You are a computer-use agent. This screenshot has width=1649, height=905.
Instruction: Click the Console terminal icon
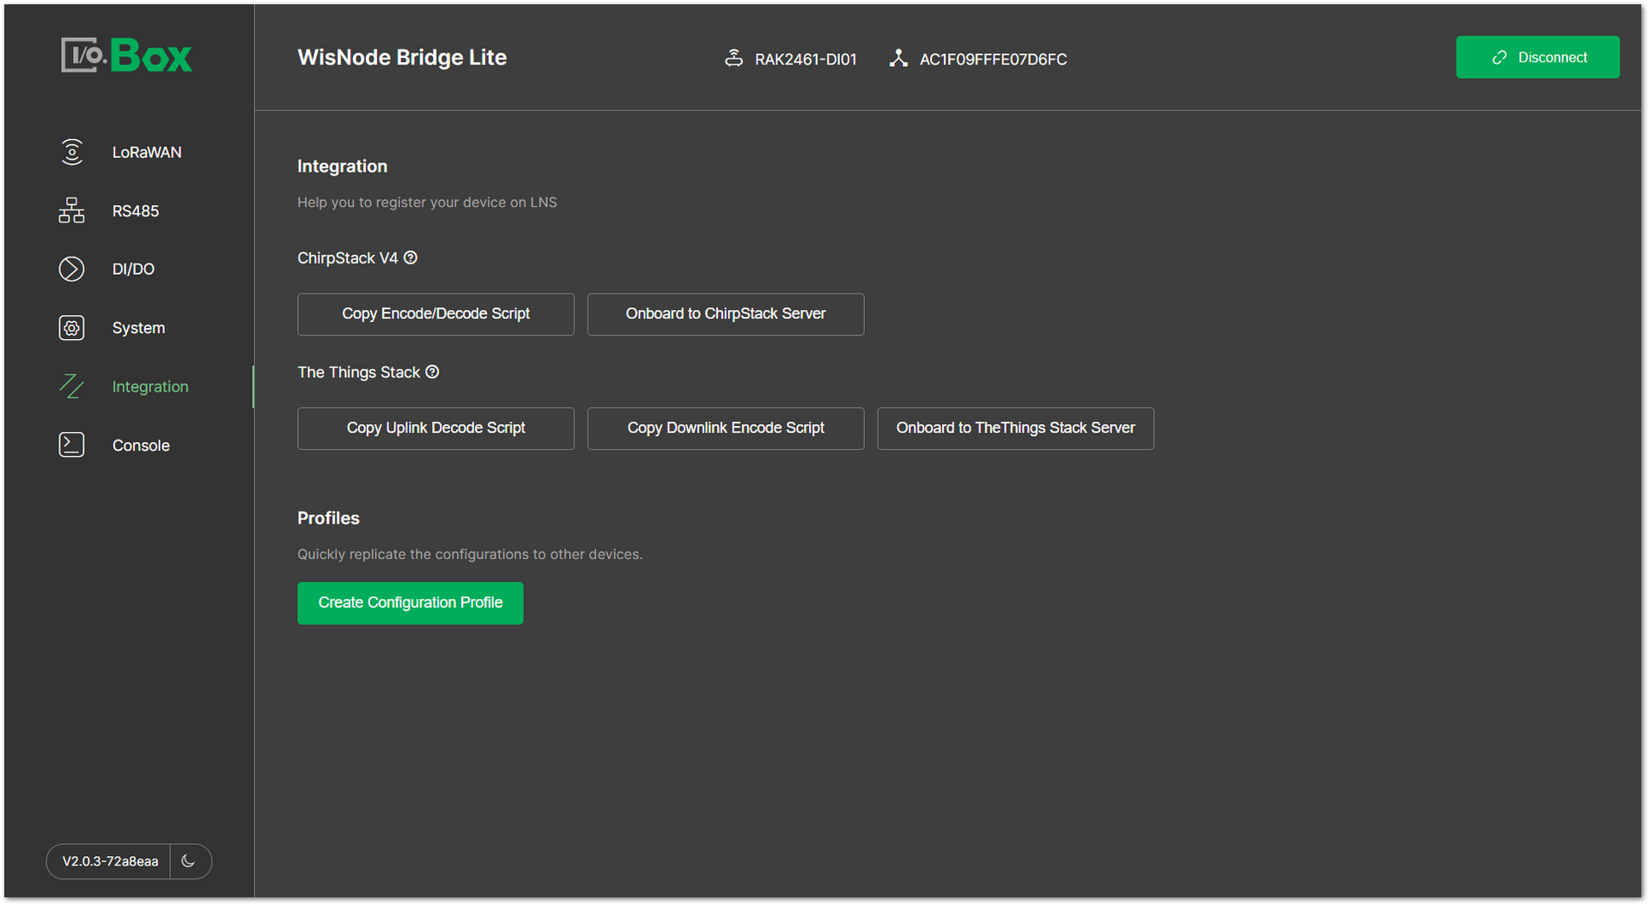(71, 445)
